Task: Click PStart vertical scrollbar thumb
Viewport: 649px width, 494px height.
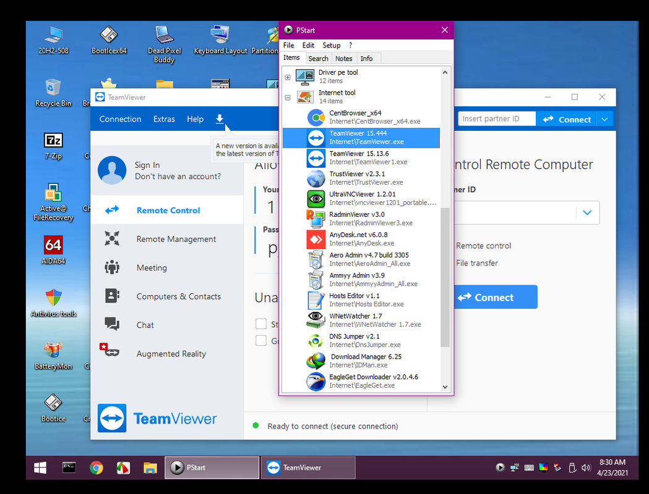Action: click(x=445, y=277)
